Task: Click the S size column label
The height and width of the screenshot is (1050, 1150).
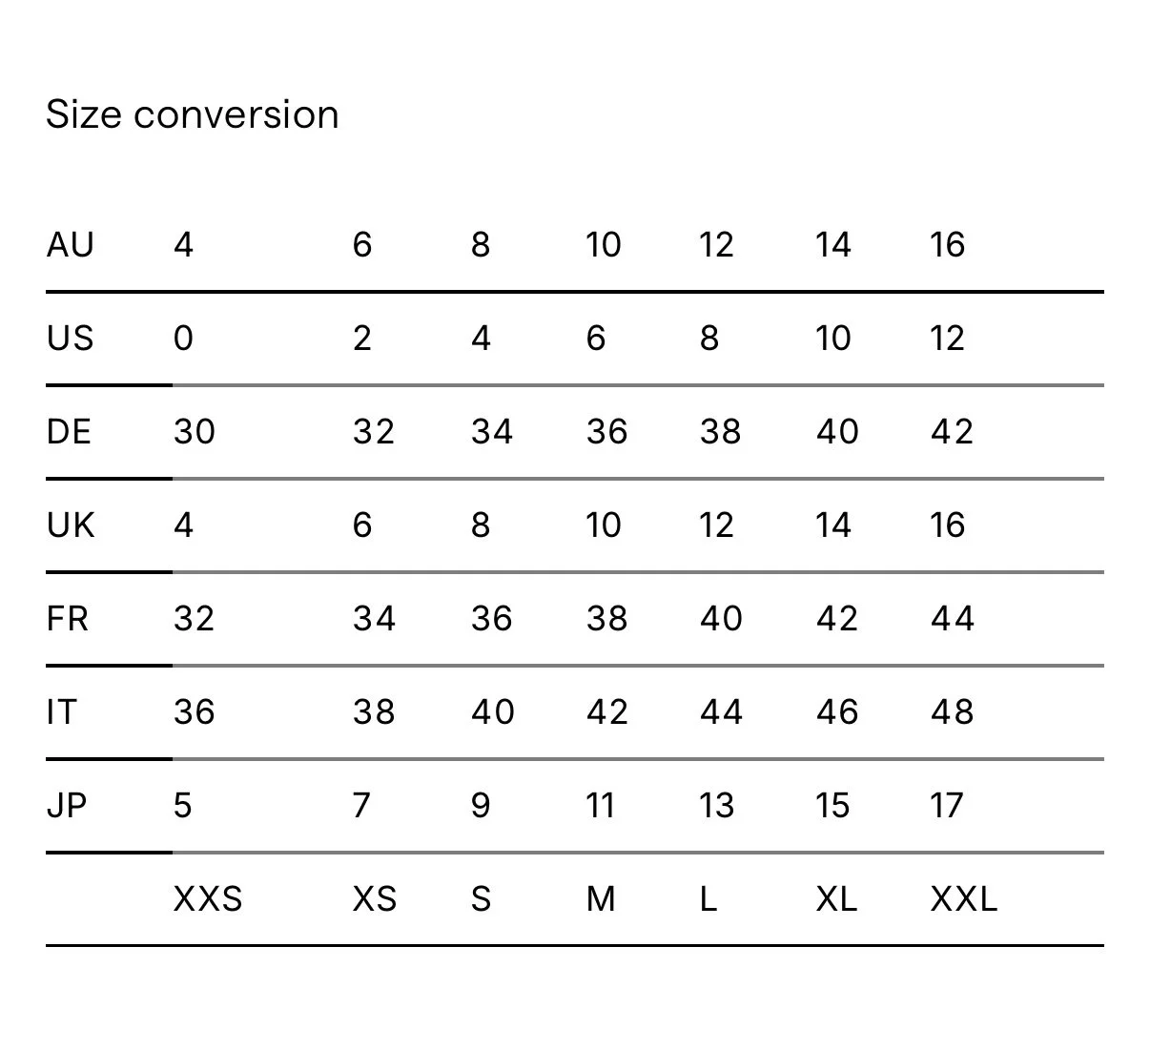Action: coord(482,899)
